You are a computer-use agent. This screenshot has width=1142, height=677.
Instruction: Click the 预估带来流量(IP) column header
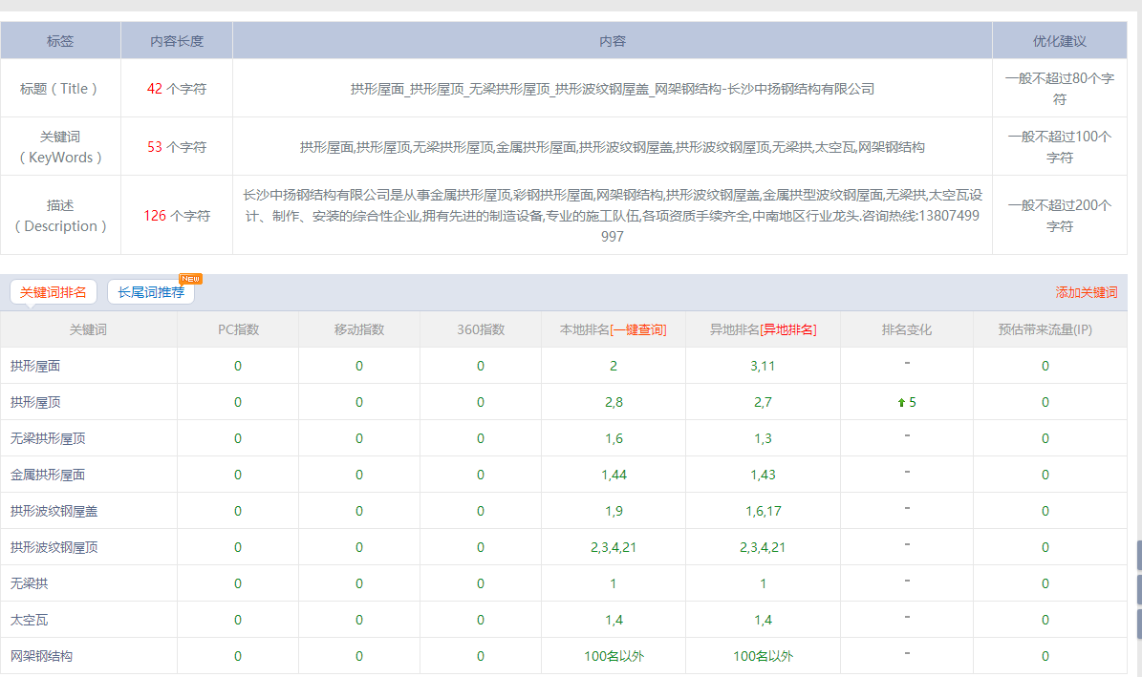click(x=1045, y=329)
